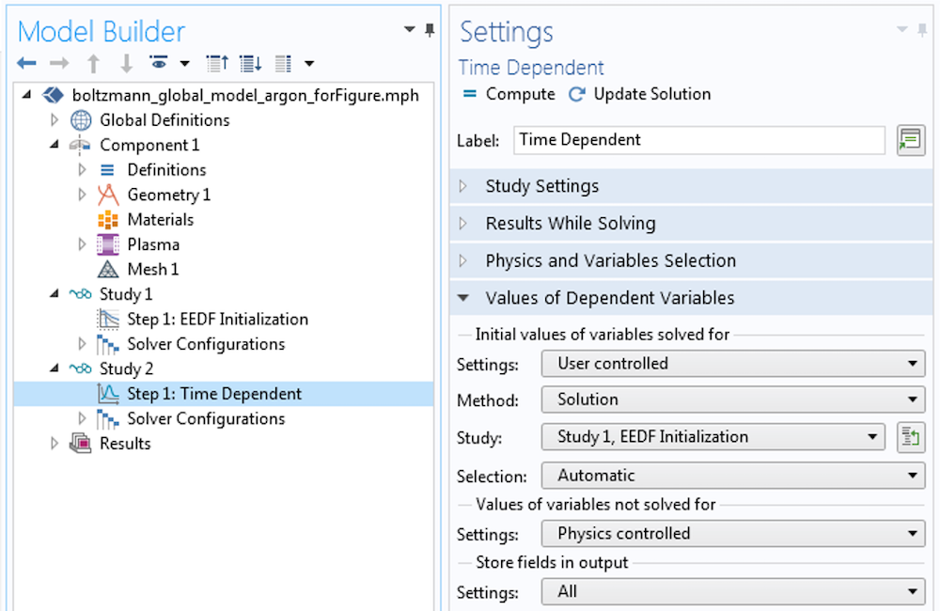Click the Move Down arrow icon
This screenshot has height=611, width=940.
tap(127, 63)
